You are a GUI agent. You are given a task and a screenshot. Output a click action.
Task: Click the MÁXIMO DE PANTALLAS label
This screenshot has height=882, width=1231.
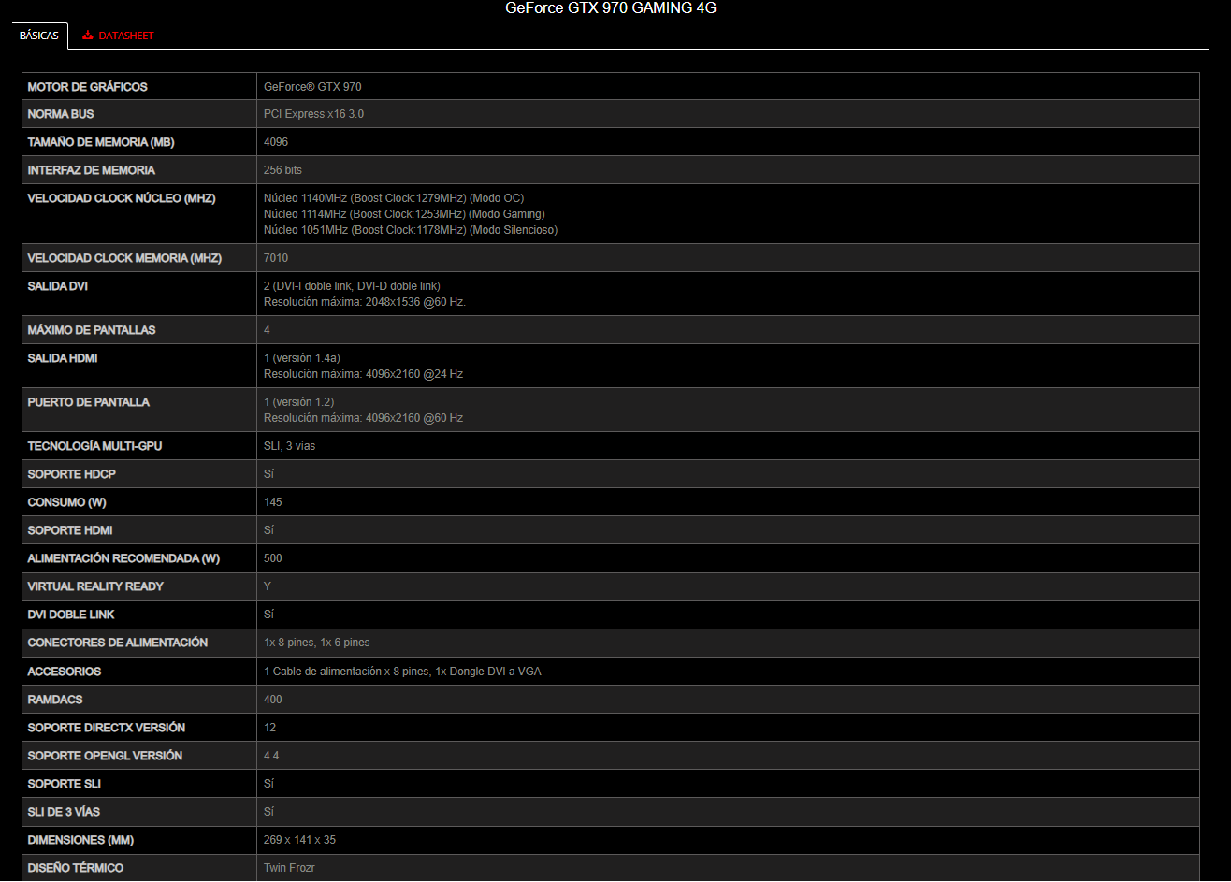[92, 330]
